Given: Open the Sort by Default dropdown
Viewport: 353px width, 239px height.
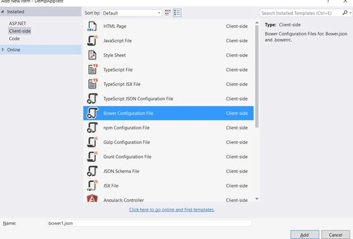Looking at the screenshot, I should coord(131,13).
